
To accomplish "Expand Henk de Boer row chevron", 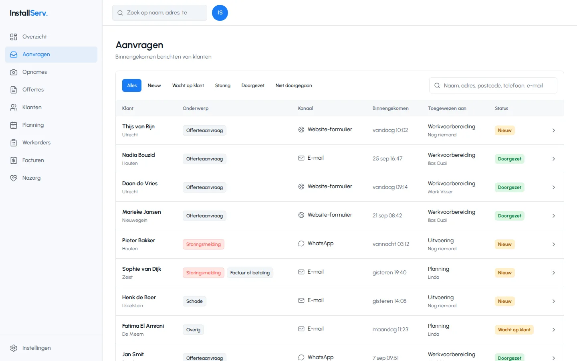I will click(x=554, y=301).
